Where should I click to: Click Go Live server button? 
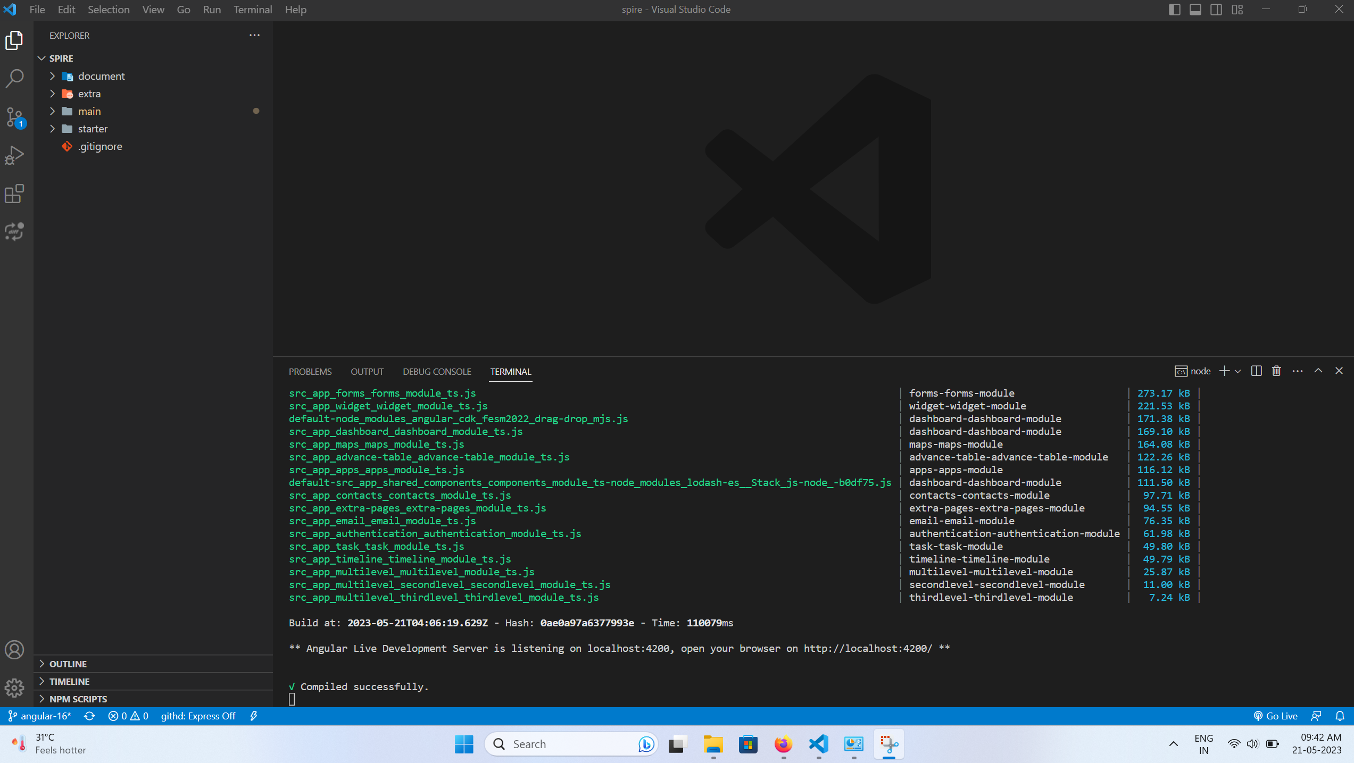tap(1276, 716)
